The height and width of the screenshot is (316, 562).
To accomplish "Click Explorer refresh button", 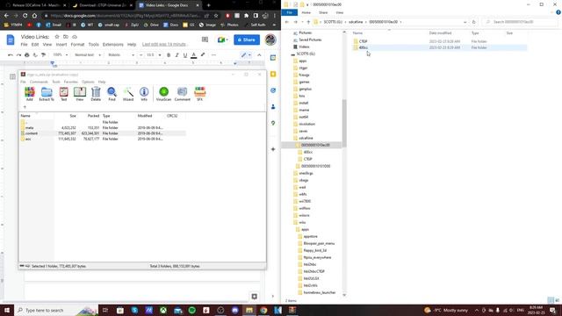I will (x=473, y=22).
